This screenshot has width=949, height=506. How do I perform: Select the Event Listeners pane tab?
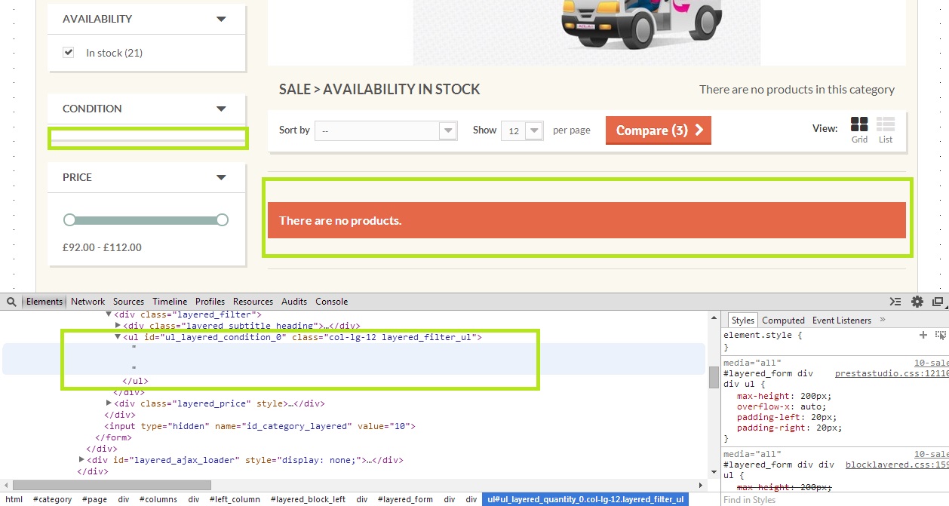pos(842,320)
